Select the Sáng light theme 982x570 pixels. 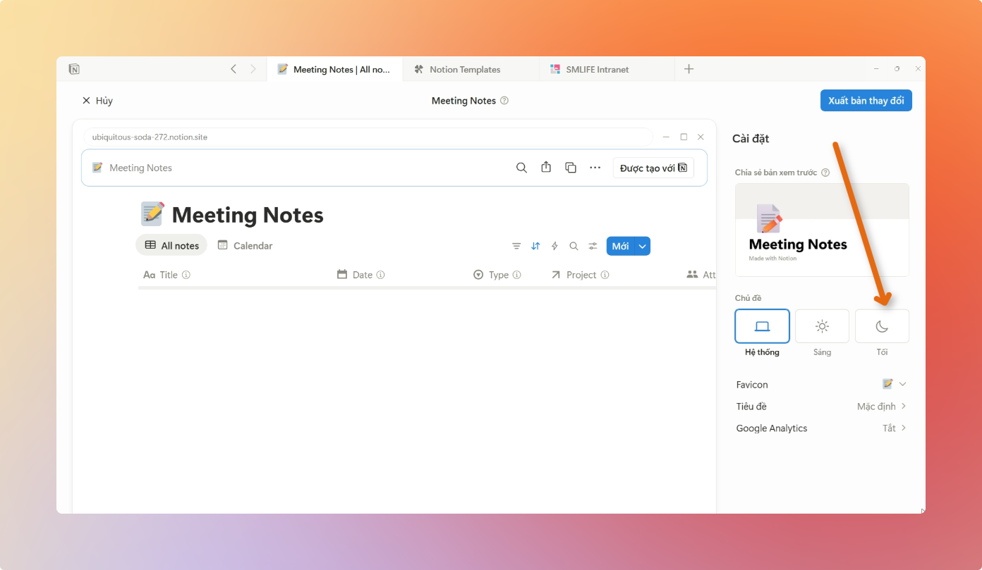822,326
